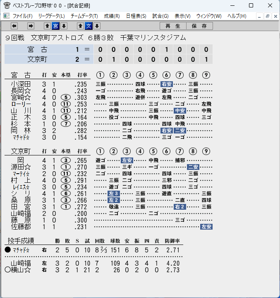This screenshot has width=280, height=298.
Task: Click マチャド's ERA value 2.71
Action: tap(173, 250)
